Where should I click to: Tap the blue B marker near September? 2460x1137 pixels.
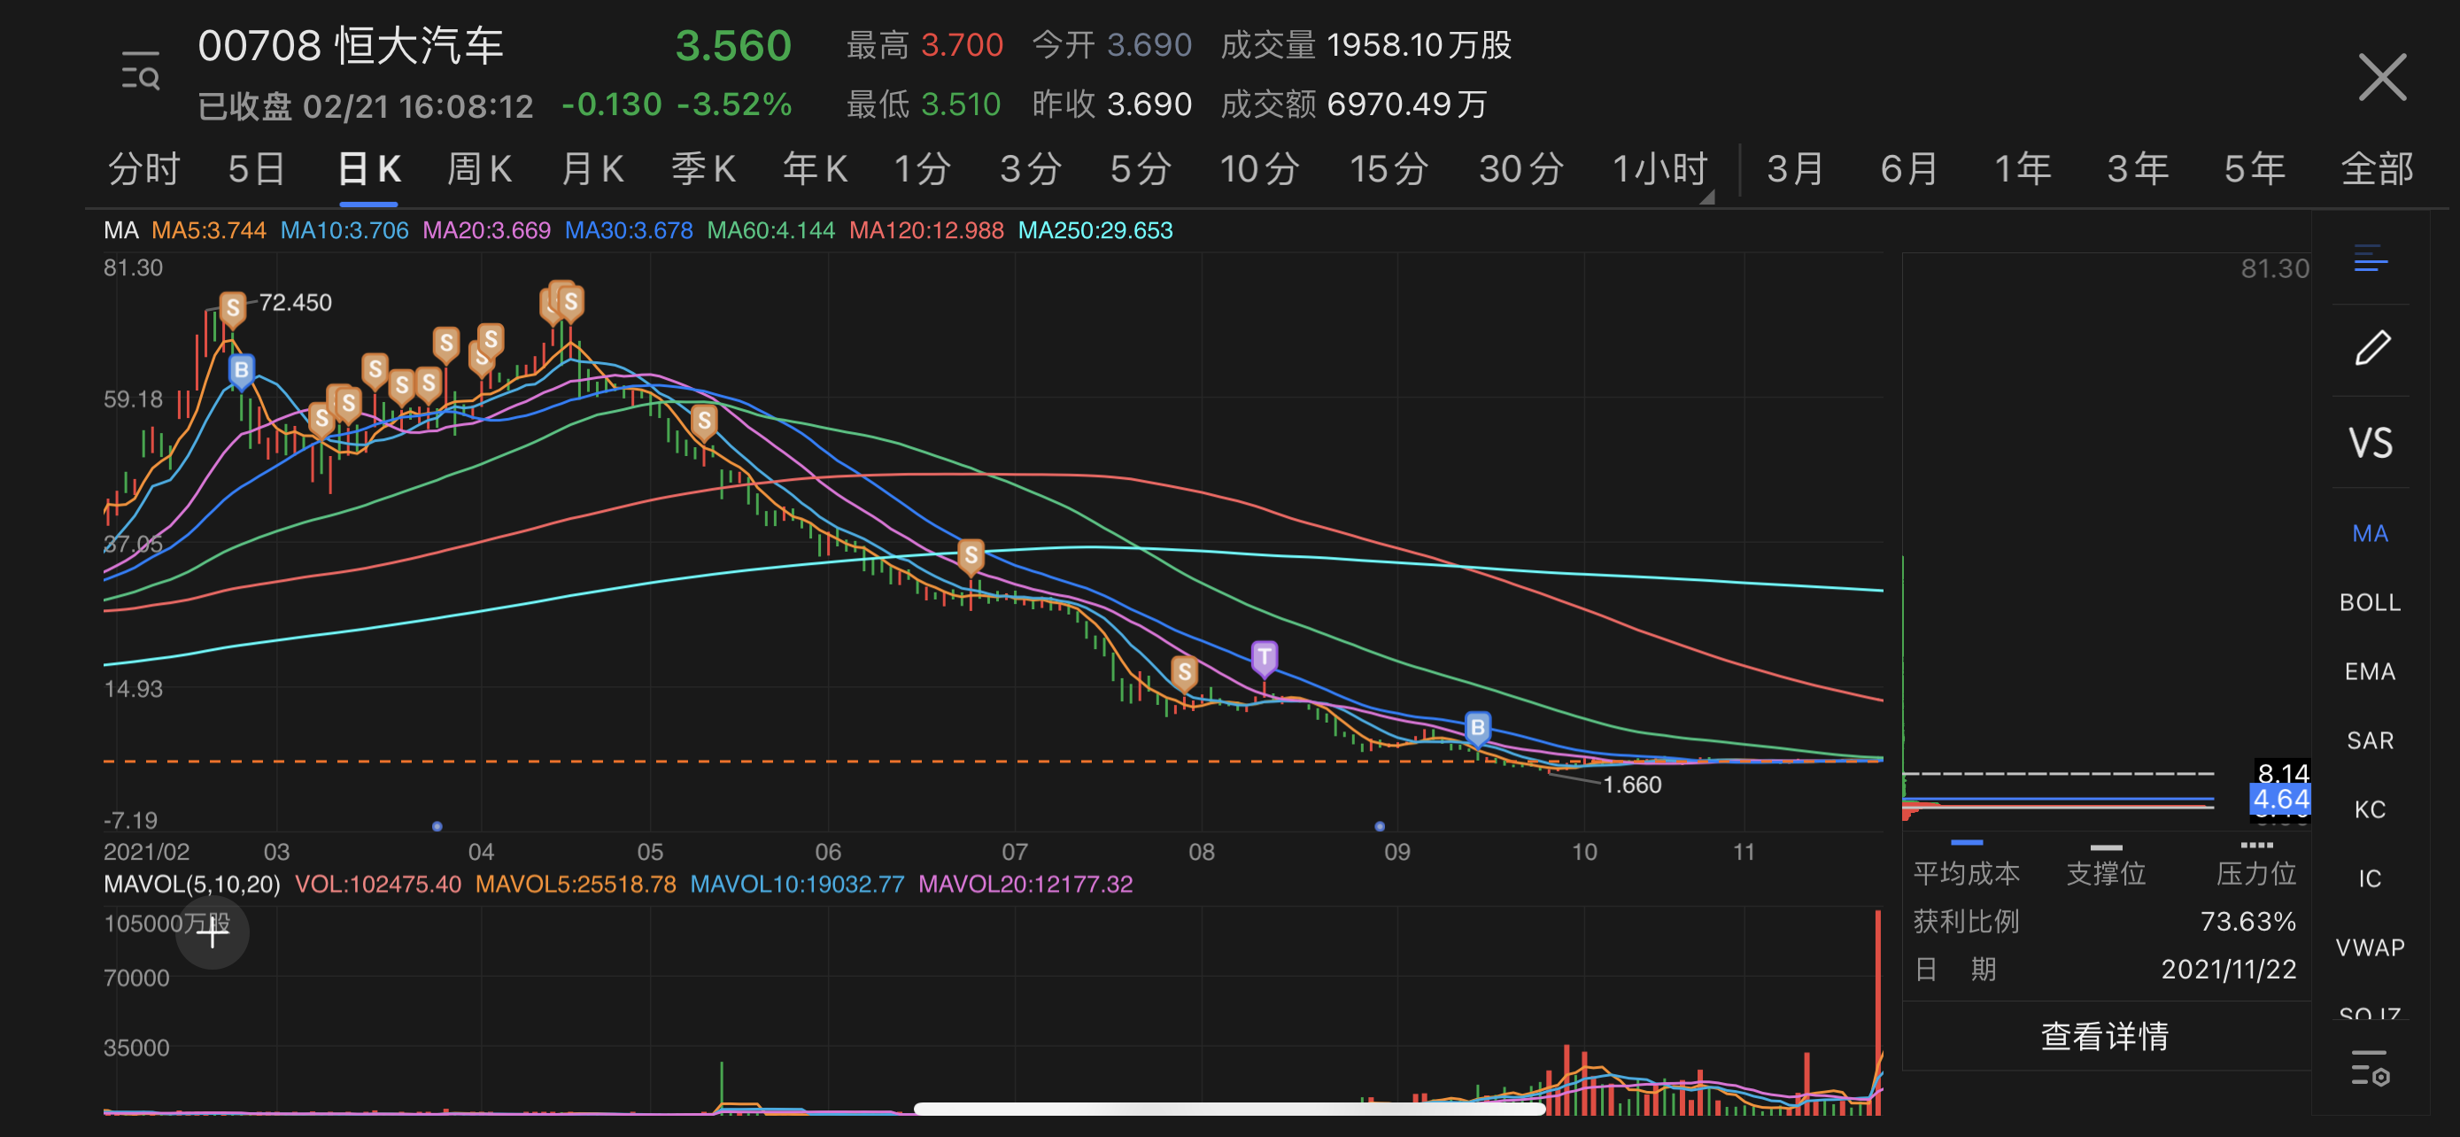pos(1476,729)
